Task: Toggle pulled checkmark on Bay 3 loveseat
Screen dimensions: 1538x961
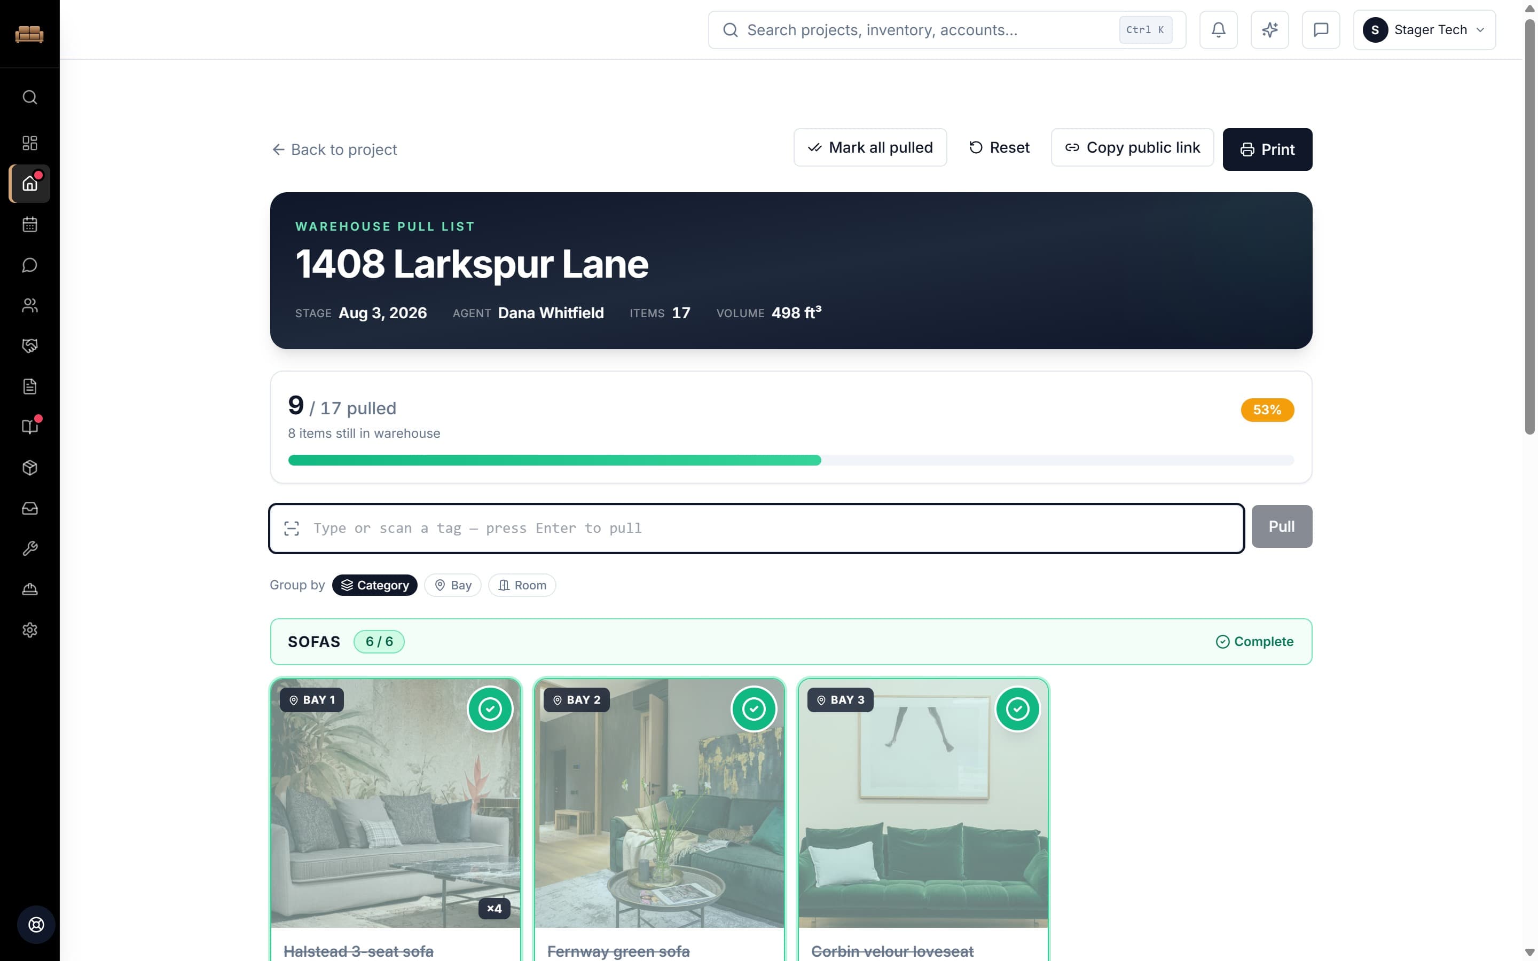Action: point(1017,708)
